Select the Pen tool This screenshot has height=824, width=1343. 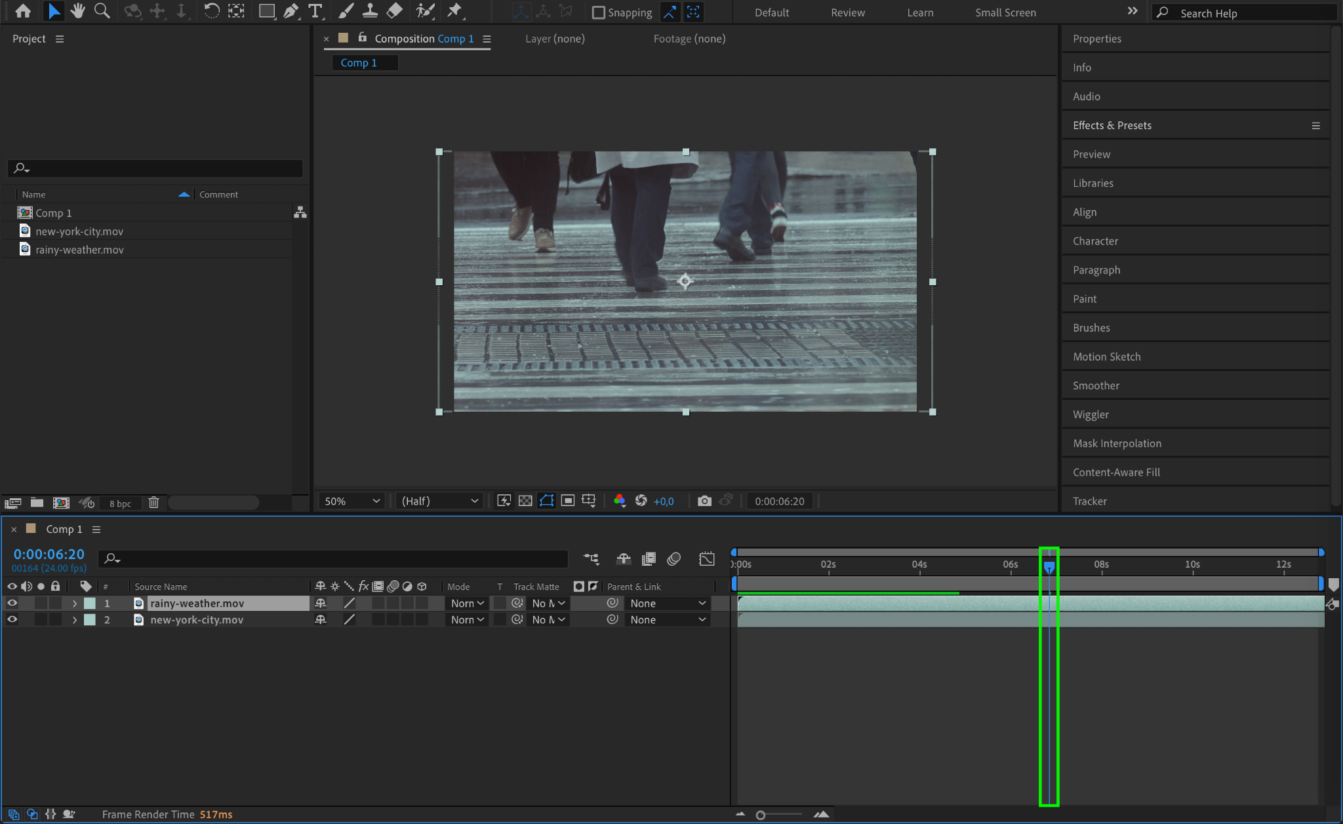tap(291, 11)
